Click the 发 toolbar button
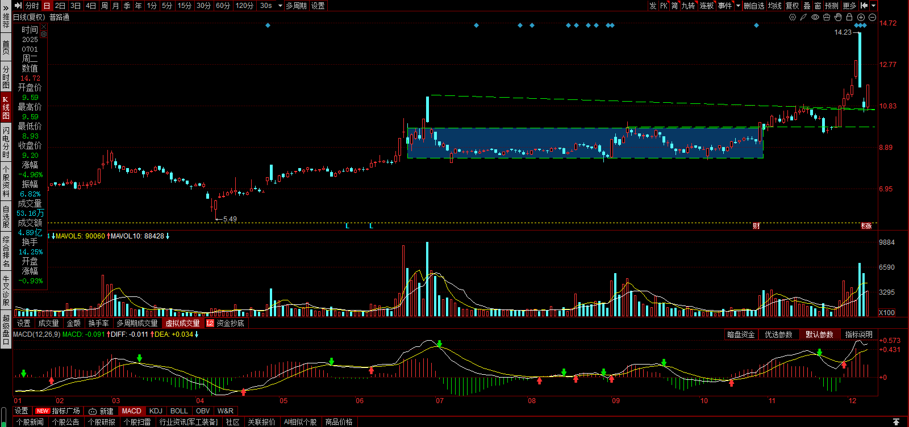Image resolution: width=909 pixels, height=427 pixels. point(653,6)
